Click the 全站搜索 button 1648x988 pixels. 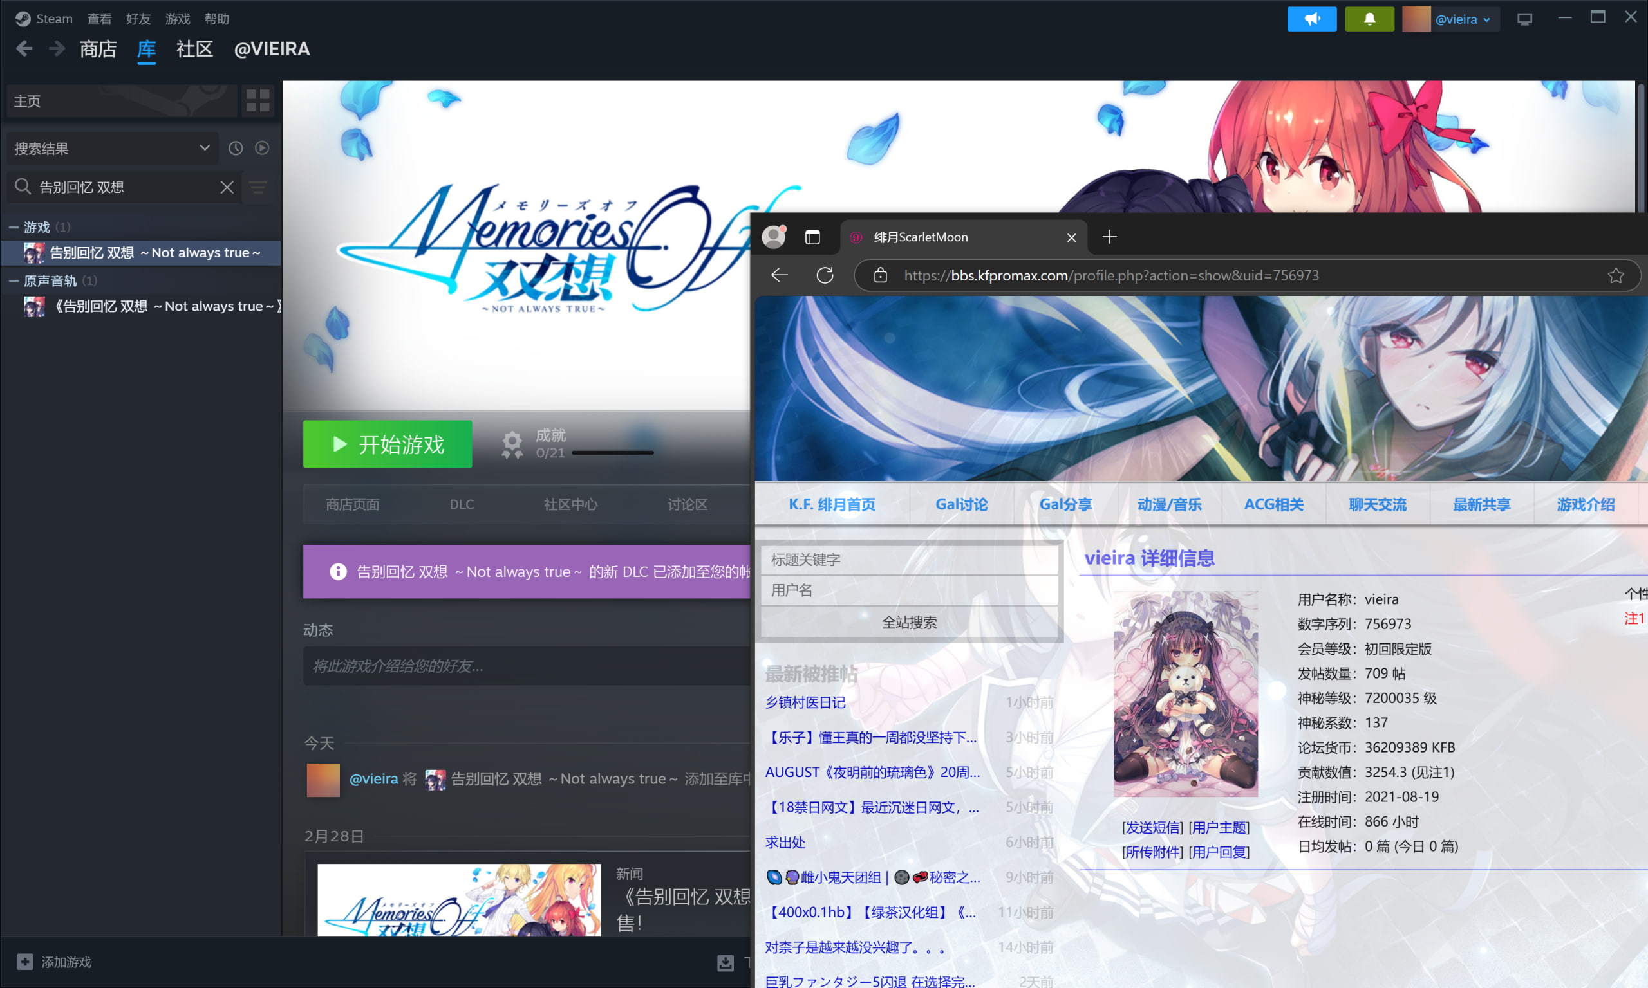908,623
